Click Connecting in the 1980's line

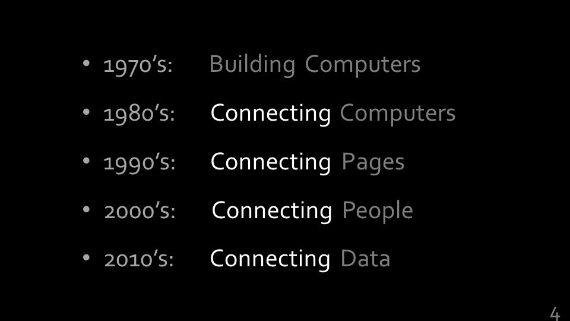271,114
